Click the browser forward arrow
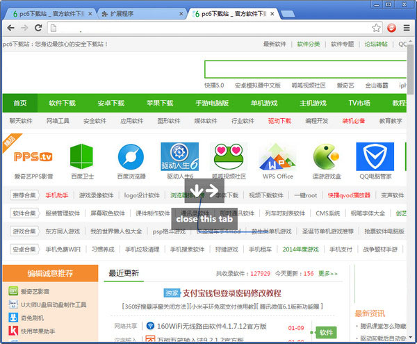The height and width of the screenshot is (344, 417). click(x=24, y=28)
